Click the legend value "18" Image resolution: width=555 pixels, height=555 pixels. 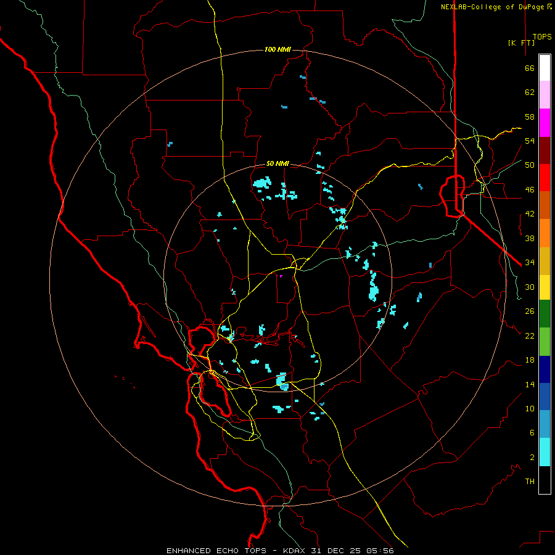pos(530,360)
